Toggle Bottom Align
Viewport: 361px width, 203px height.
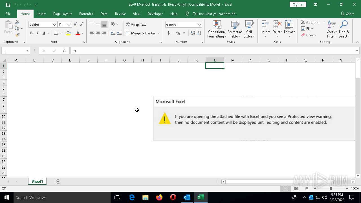(104, 25)
